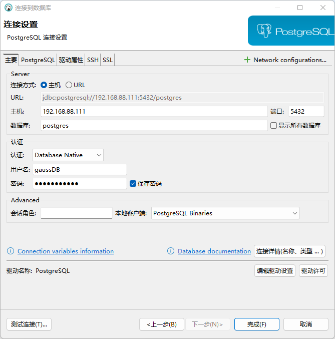
Task: Click info icon beside Connection variables information
Action: tap(11, 251)
